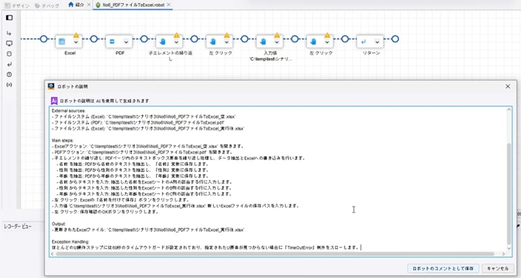This screenshot has height=278, width=521.
Task: Expand the 子エレメントの繰り返し step chevron
Action: (x=176, y=42)
